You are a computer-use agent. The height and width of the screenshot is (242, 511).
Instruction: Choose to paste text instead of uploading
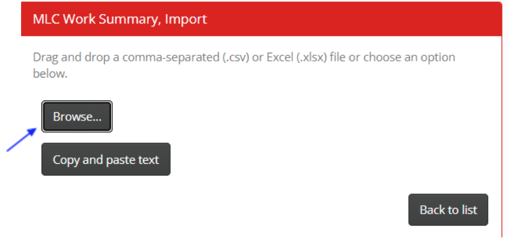(x=106, y=159)
